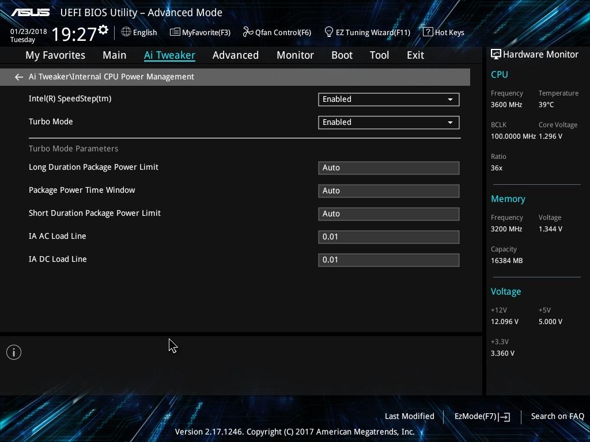Edit Long Duration Package Power Limit field
The width and height of the screenshot is (590, 442).
[x=389, y=168]
